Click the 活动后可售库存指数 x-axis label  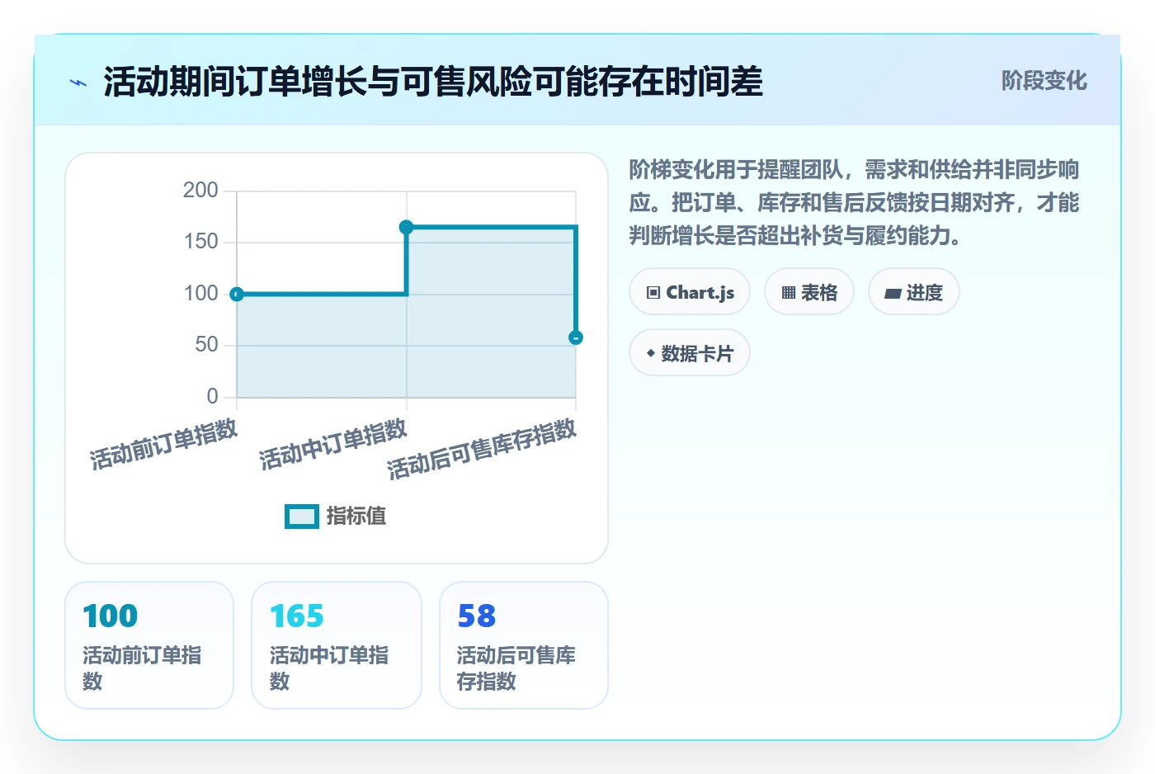(x=483, y=449)
